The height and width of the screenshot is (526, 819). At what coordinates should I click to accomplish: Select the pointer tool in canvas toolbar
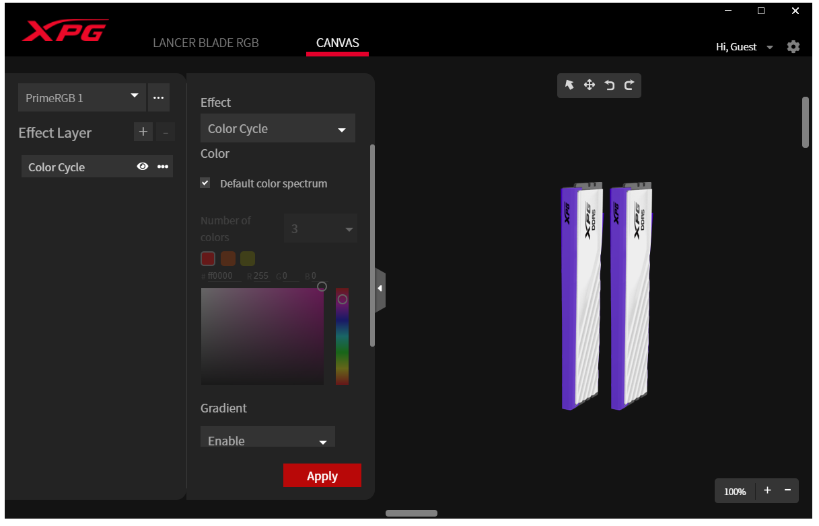click(x=569, y=85)
